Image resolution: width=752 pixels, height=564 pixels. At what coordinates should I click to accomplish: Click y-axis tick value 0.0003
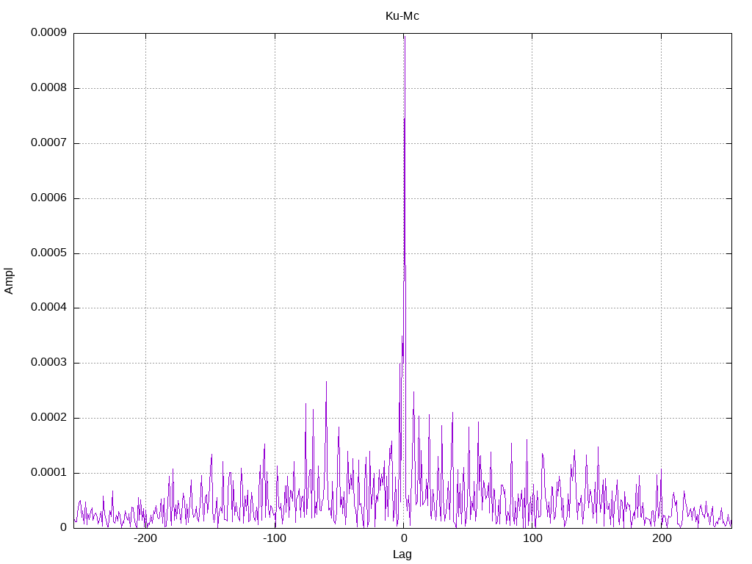49,362
